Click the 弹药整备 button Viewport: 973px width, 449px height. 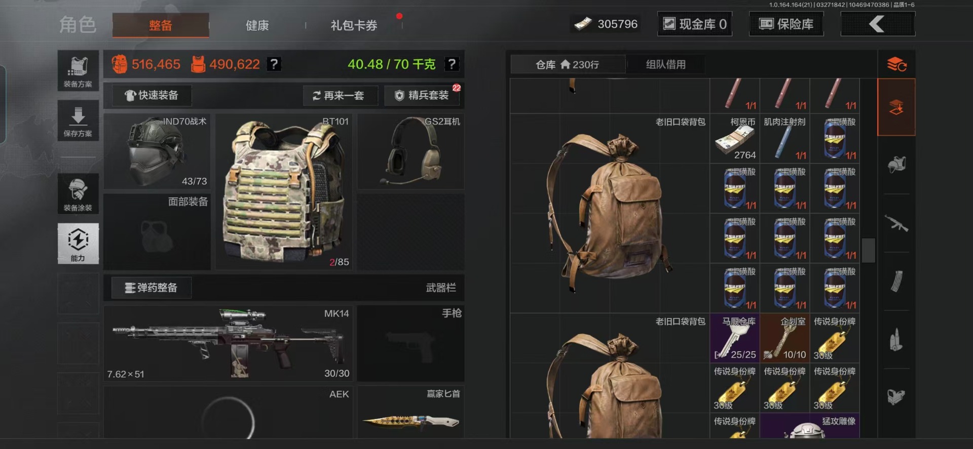(x=152, y=288)
